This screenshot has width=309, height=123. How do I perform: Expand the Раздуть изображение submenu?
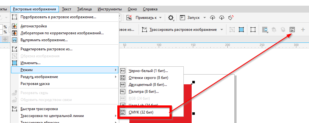(65, 77)
